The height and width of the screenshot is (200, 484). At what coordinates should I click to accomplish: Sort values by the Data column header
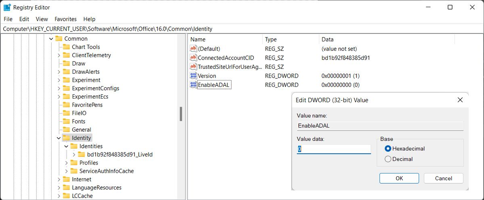(387, 39)
